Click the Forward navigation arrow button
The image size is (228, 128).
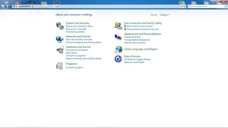(7, 6)
